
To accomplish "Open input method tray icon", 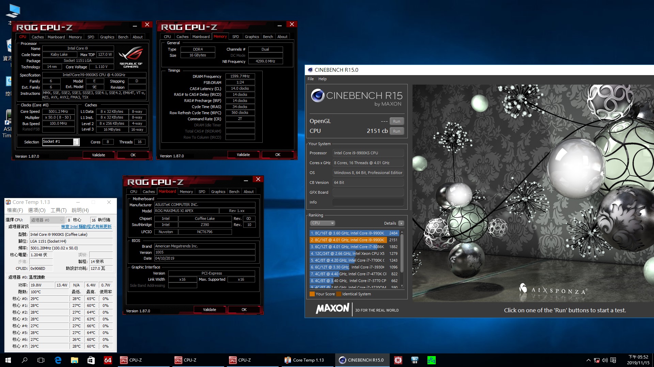I will [613, 360].
